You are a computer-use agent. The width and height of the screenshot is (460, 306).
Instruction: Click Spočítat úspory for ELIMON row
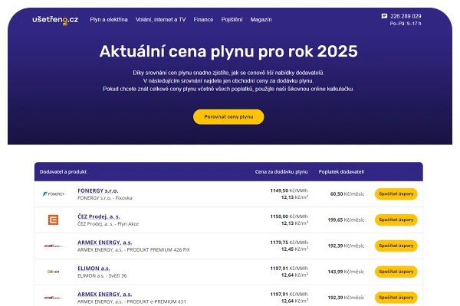396,272
